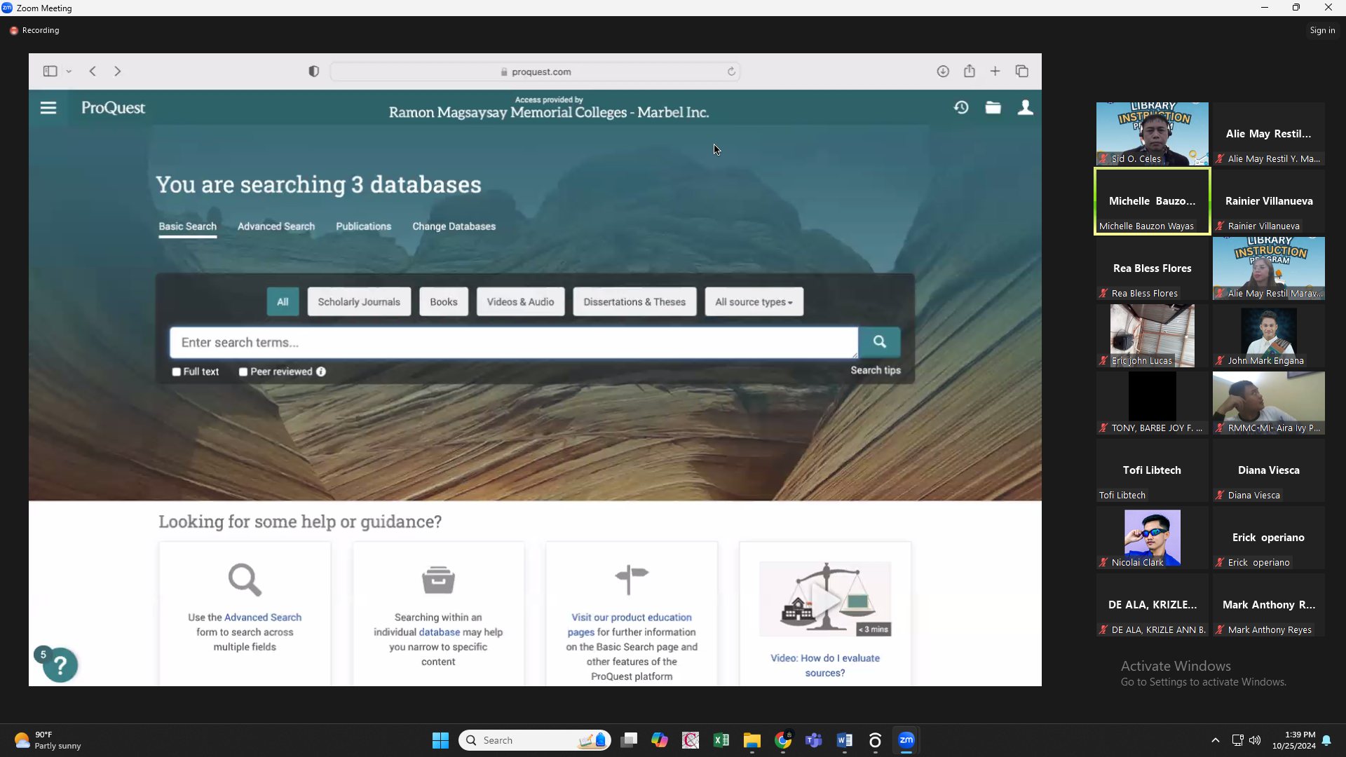Click the browser share icon
The width and height of the screenshot is (1346, 757).
point(969,71)
